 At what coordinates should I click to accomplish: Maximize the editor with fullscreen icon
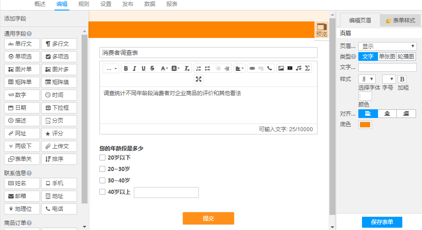(198, 79)
